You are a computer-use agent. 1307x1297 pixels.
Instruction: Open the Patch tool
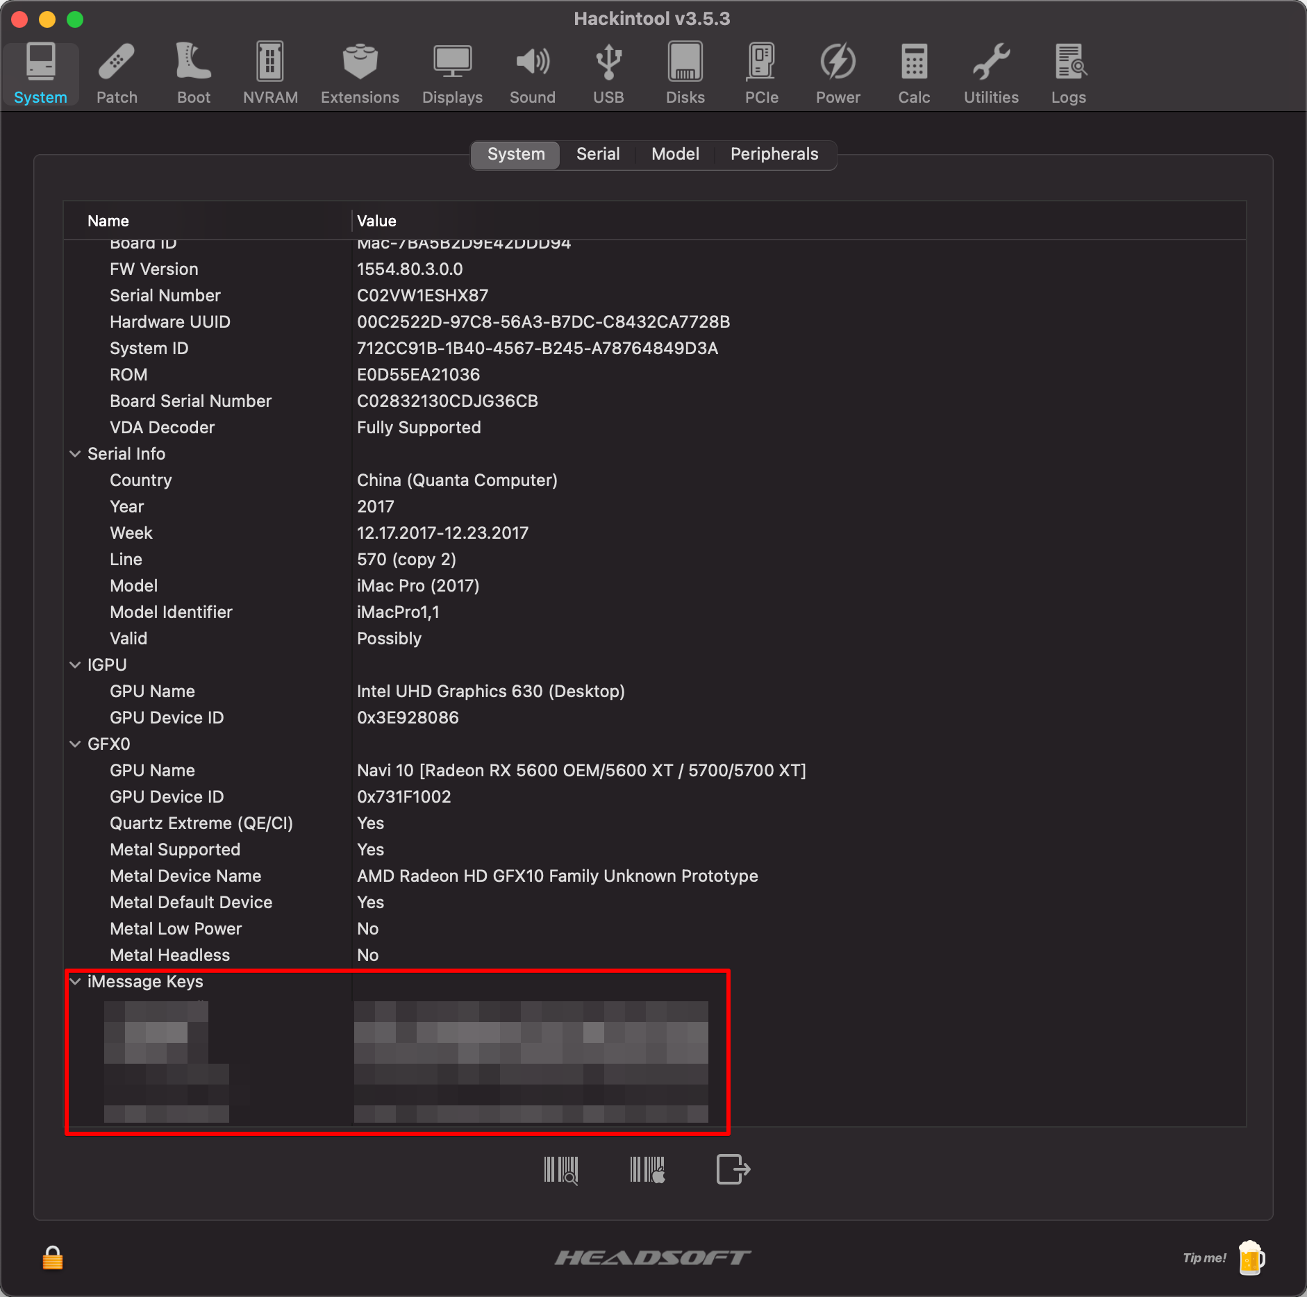(117, 74)
